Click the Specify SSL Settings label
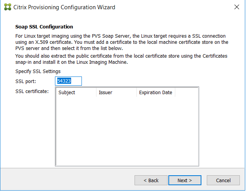Viewport: 246px width, 191px height. click(x=38, y=71)
